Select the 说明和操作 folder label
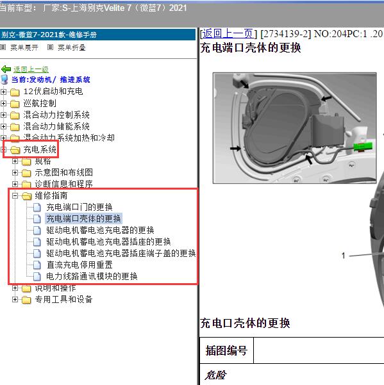The width and height of the screenshot is (384, 385). (55, 288)
